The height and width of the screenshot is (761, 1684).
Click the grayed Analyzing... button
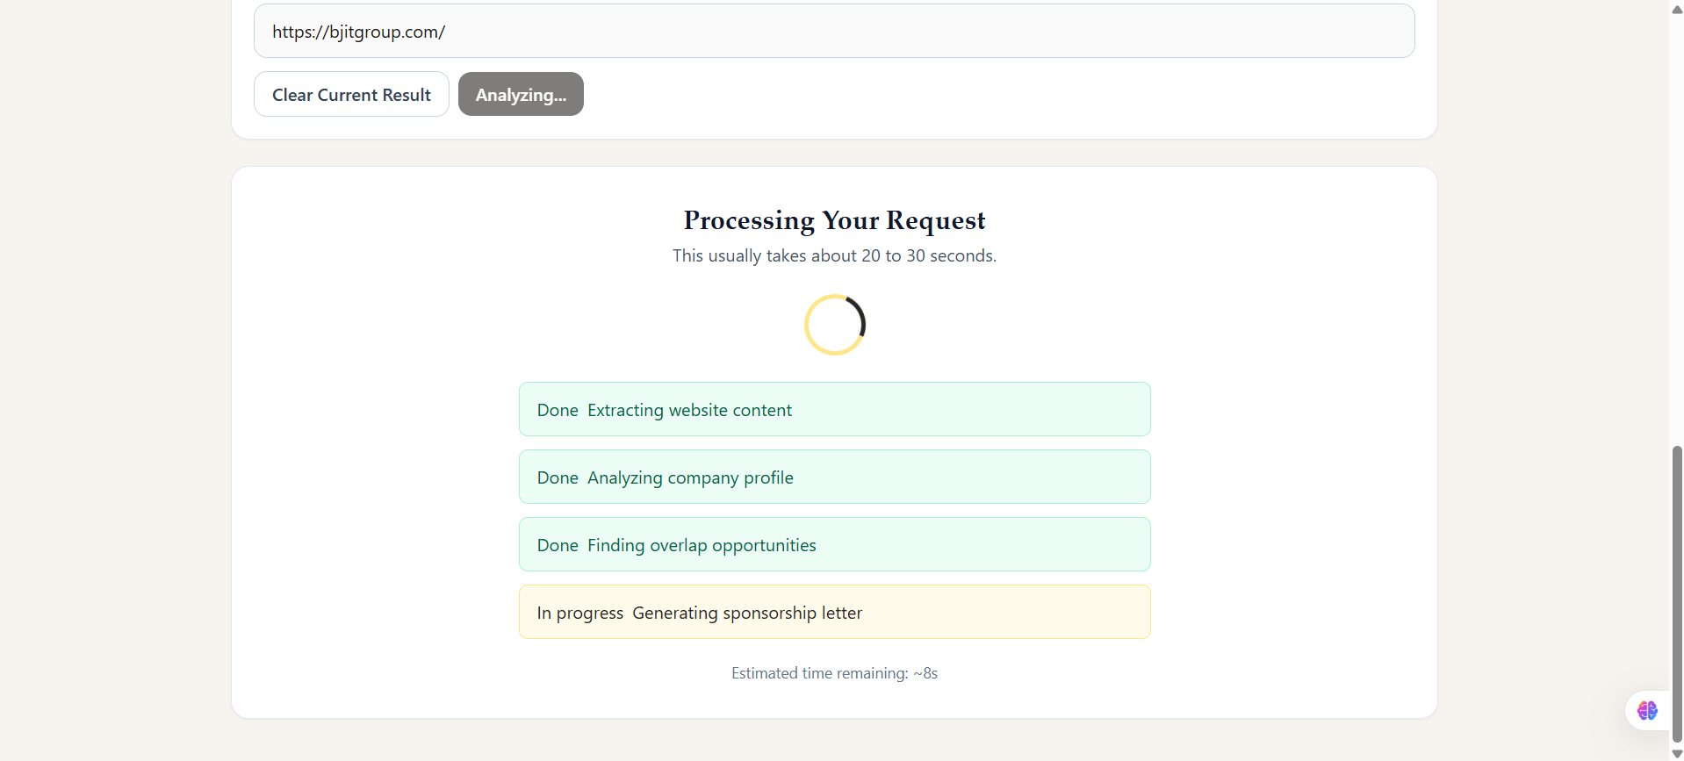[x=521, y=95]
